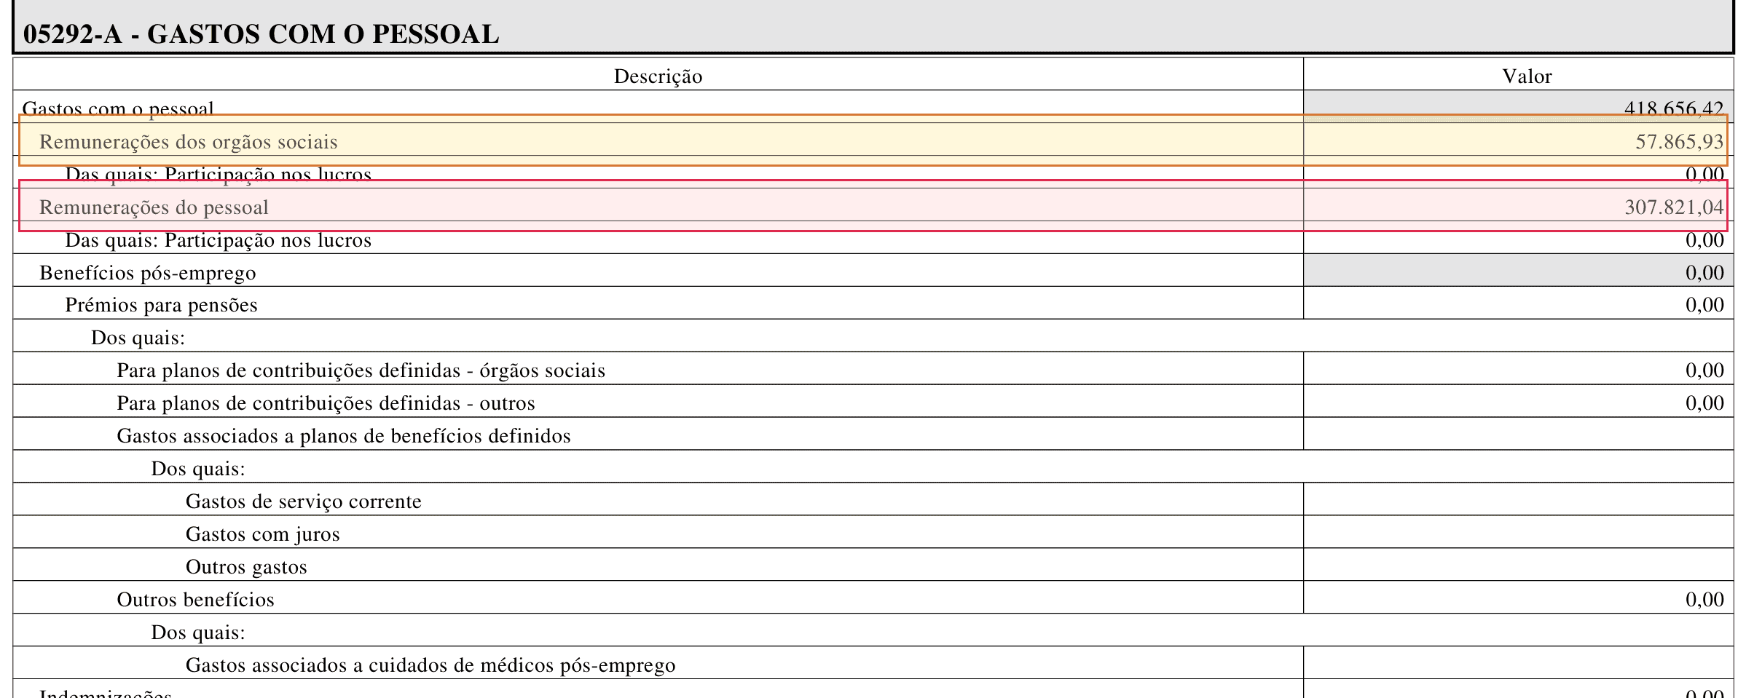The height and width of the screenshot is (698, 1746).
Task: Click the empty Gastos de serviço corrente value
Action: coord(1518,499)
